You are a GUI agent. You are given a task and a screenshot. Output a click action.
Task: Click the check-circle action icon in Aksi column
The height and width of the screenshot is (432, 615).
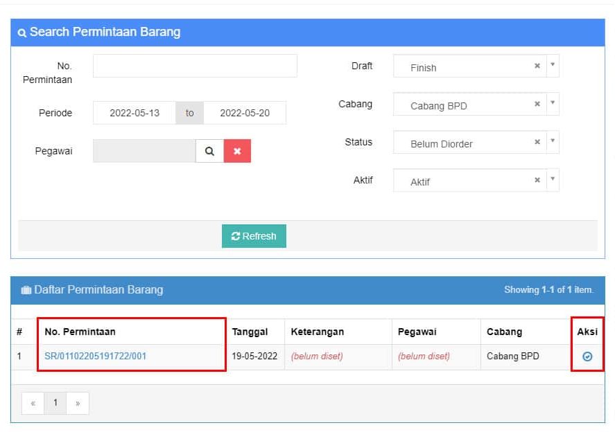click(x=587, y=357)
